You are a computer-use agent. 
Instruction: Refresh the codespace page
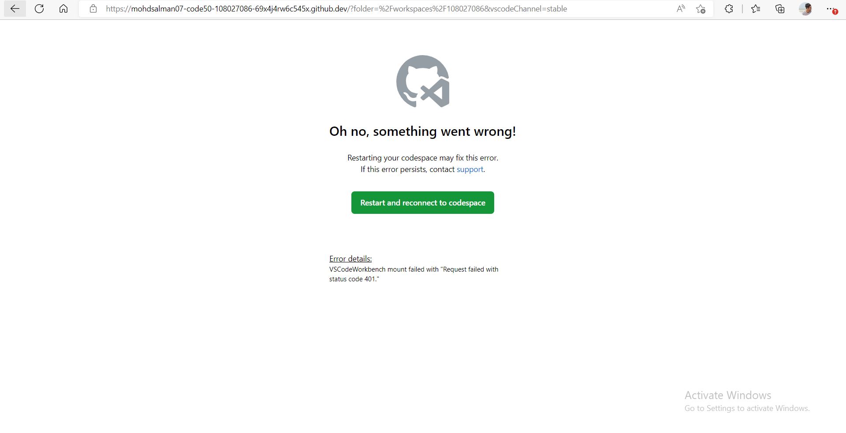point(39,9)
